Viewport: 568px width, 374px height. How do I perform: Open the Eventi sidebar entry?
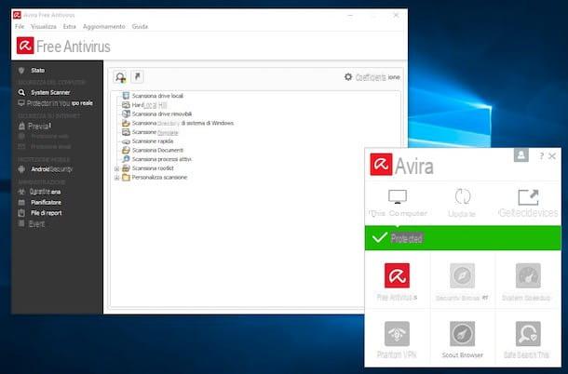[x=37, y=223]
